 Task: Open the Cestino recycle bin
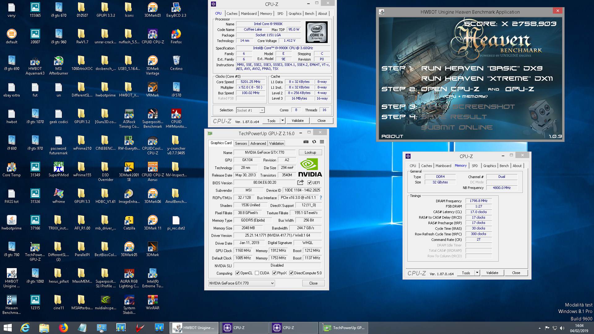pyautogui.click(x=176, y=63)
